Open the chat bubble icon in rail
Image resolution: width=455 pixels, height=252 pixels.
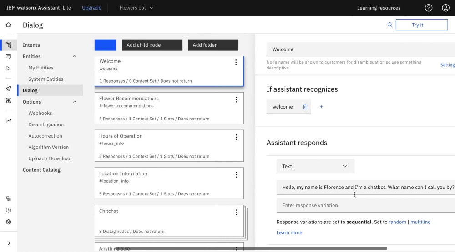pyautogui.click(x=8, y=57)
